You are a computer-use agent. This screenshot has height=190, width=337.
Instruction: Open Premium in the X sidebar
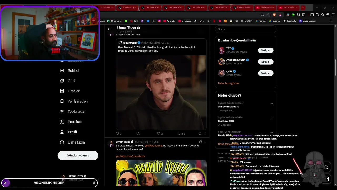[x=71, y=122]
